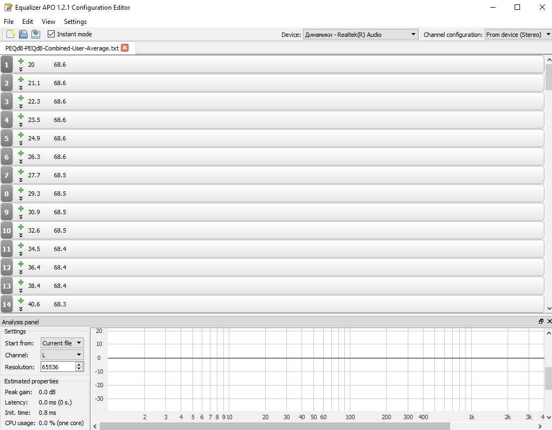The width and height of the screenshot is (552, 430).
Task: Close the PEQdB-Combined-User-Average.txt tab
Action: 125,48
